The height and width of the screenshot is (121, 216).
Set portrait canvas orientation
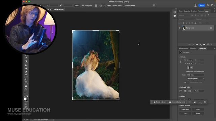coord(188,68)
